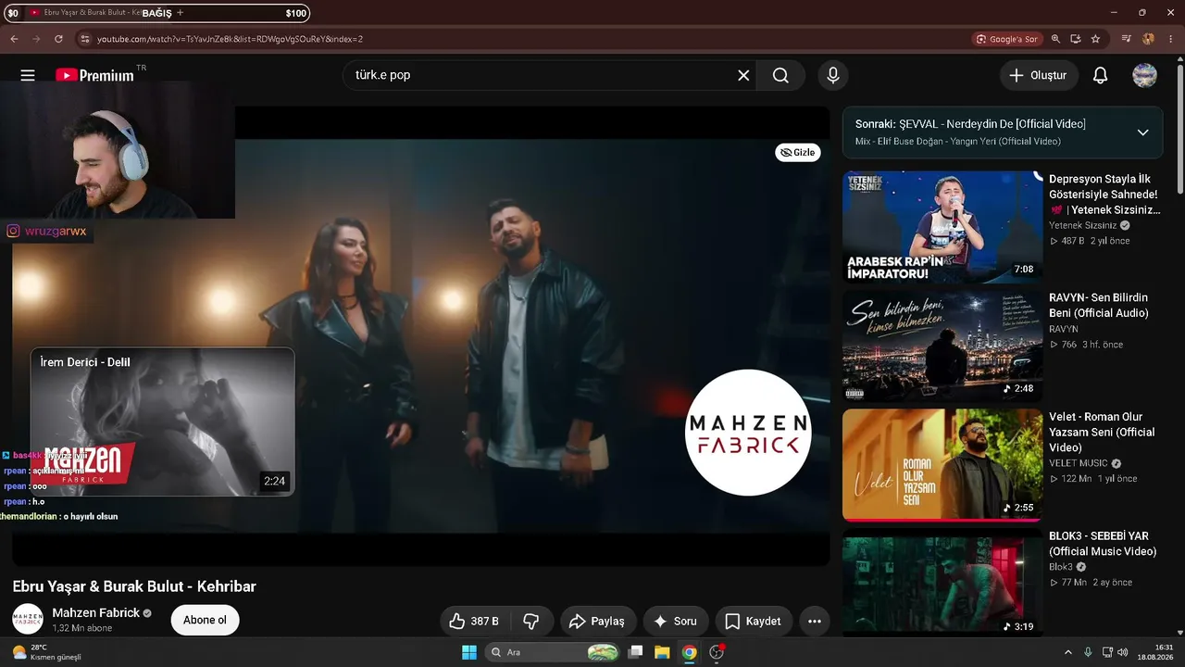Open the YouTube hamburger guide menu
The width and height of the screenshot is (1185, 667).
point(28,75)
